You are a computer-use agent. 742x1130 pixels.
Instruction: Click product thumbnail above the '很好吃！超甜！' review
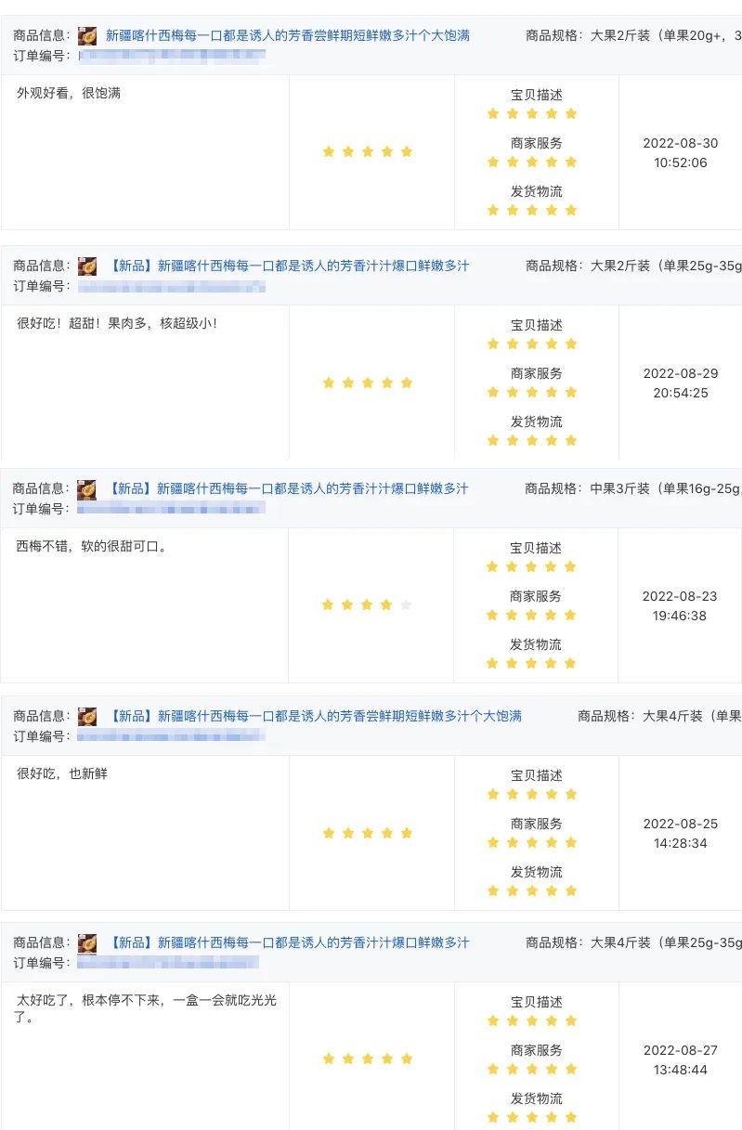(87, 266)
